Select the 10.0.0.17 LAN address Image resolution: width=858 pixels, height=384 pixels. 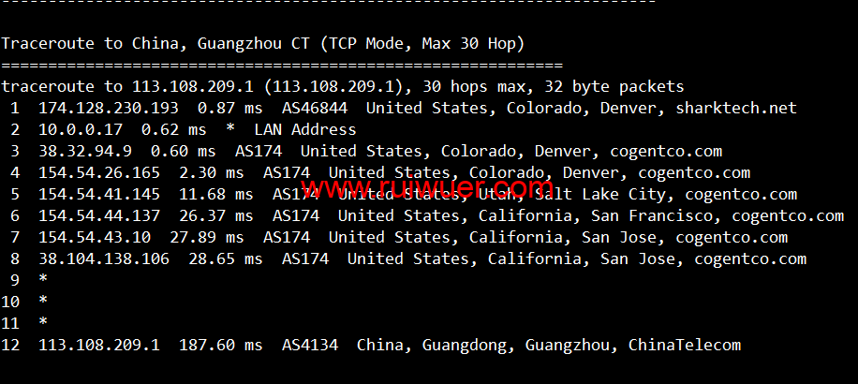(x=81, y=129)
